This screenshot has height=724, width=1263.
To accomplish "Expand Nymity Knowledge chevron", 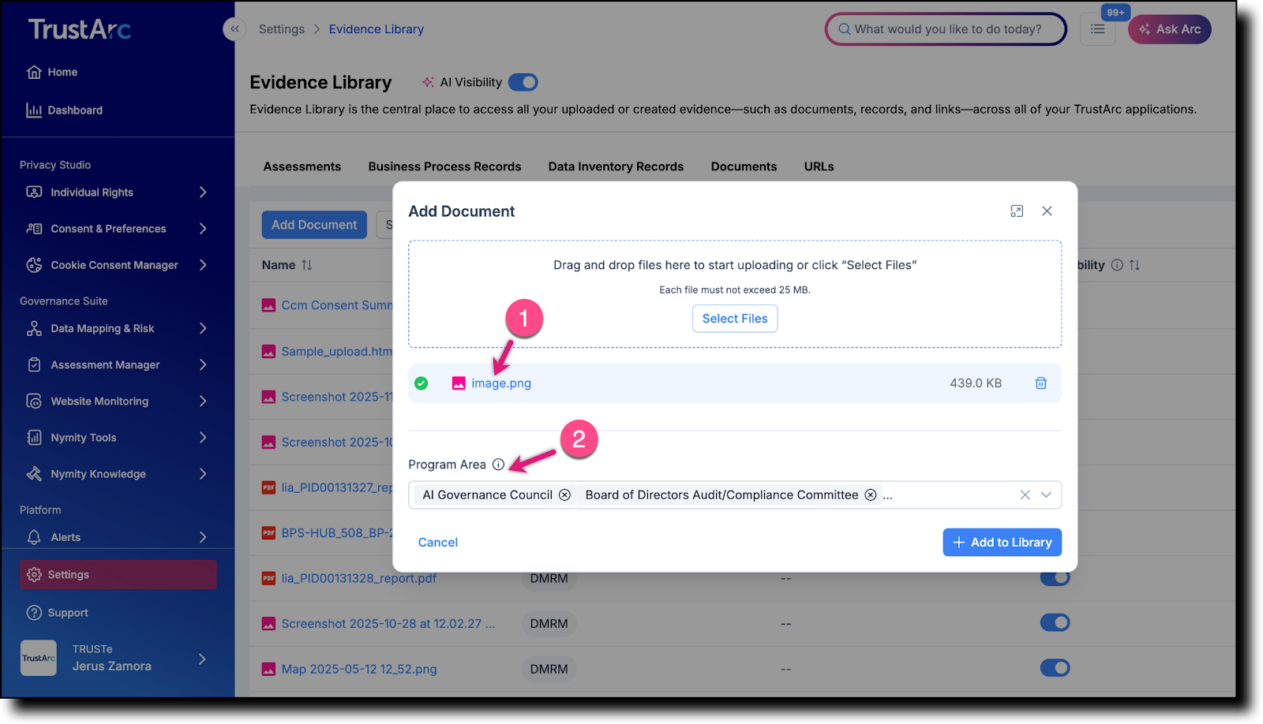I will coord(203,474).
